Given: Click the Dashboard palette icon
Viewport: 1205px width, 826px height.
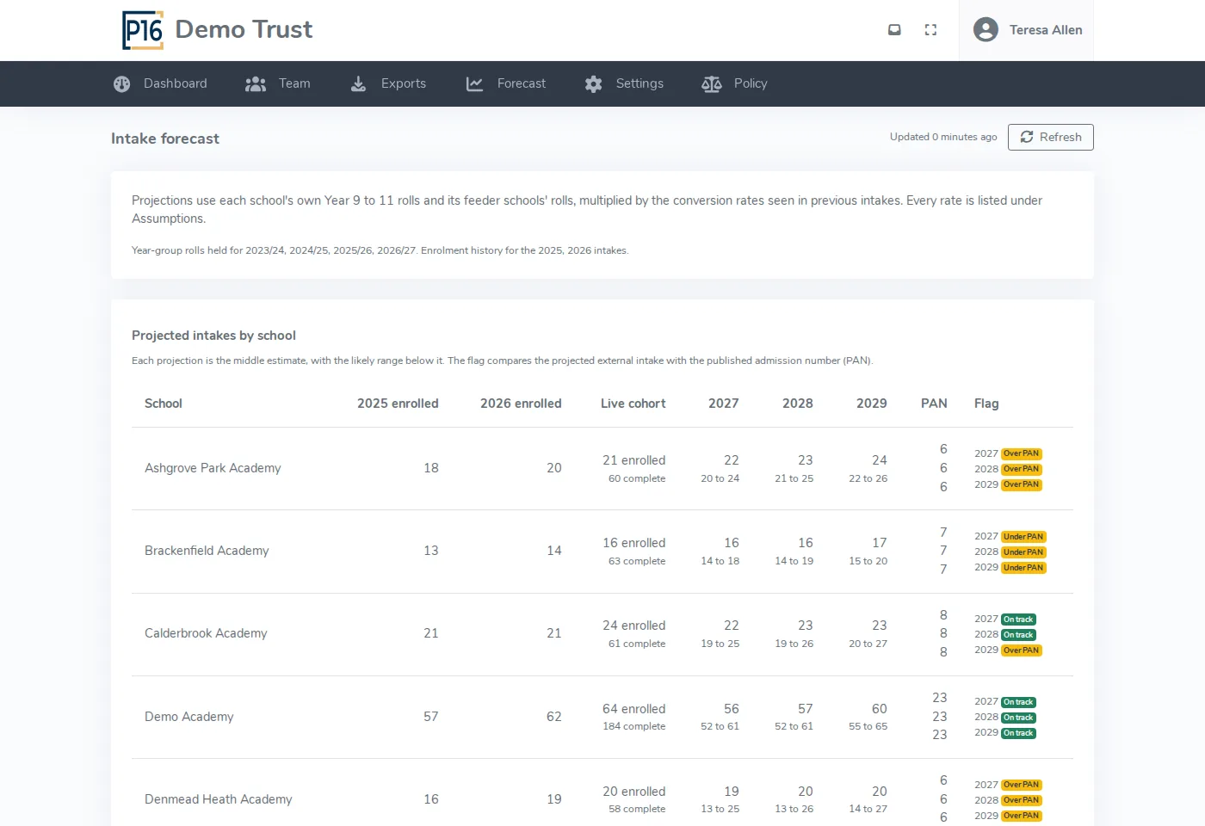Looking at the screenshot, I should pyautogui.click(x=122, y=83).
